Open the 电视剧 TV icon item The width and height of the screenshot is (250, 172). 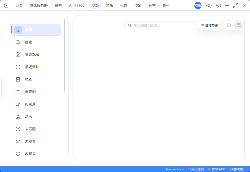tap(36, 92)
